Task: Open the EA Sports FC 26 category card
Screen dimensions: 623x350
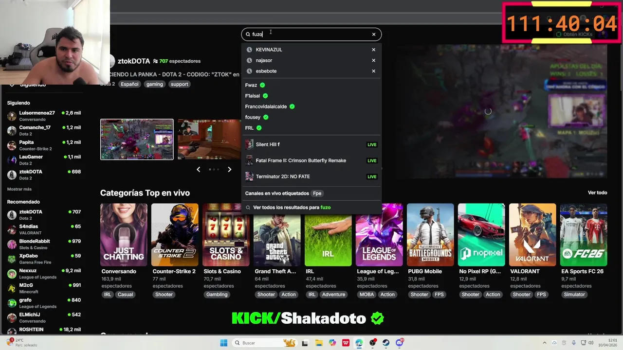Action: 584,235
